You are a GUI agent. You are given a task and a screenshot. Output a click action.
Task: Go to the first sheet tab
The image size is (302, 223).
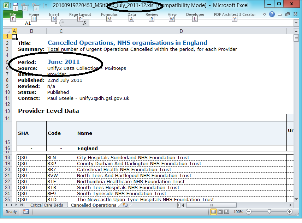(6, 205)
